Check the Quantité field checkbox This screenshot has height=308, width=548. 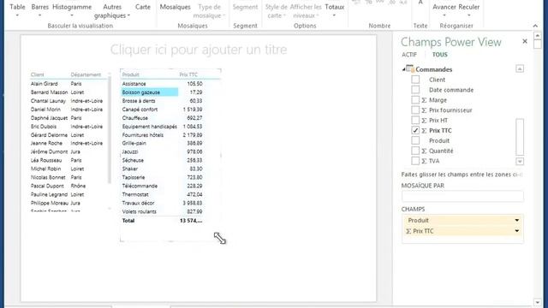point(415,151)
